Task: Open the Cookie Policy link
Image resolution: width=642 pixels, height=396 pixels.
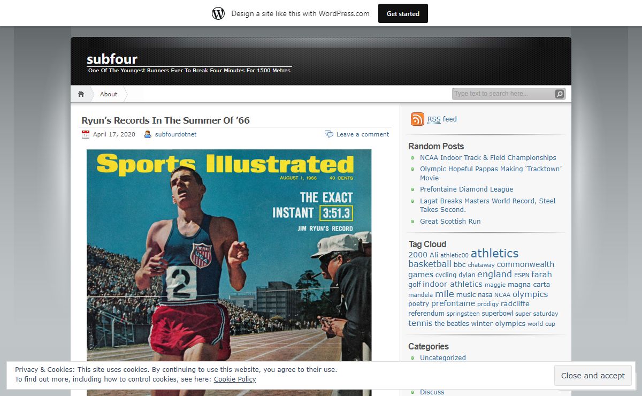Action: pos(235,379)
